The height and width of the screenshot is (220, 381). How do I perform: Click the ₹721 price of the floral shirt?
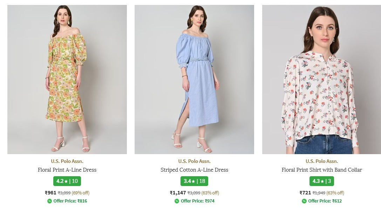coord(305,193)
